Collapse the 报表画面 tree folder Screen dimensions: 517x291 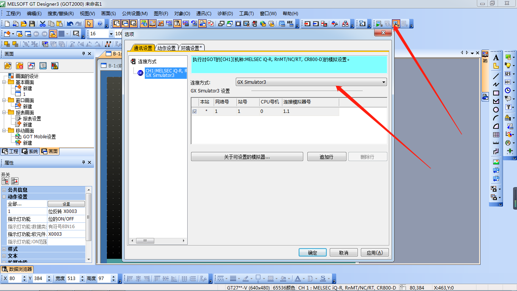click(x=4, y=113)
